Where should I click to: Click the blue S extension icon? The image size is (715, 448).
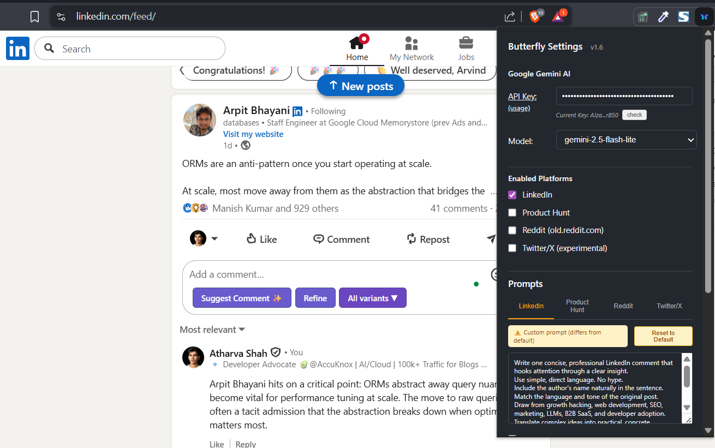683,17
